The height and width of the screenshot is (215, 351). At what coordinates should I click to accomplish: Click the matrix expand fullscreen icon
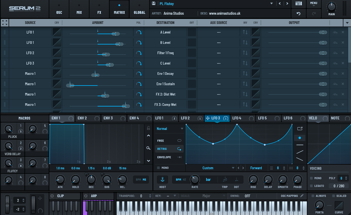coord(5,23)
